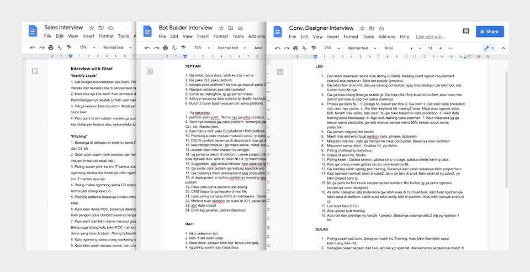Open Normal text style dropdown in Sales Interview
Image resolution: width=530 pixels, height=272 pixels.
click(x=117, y=48)
